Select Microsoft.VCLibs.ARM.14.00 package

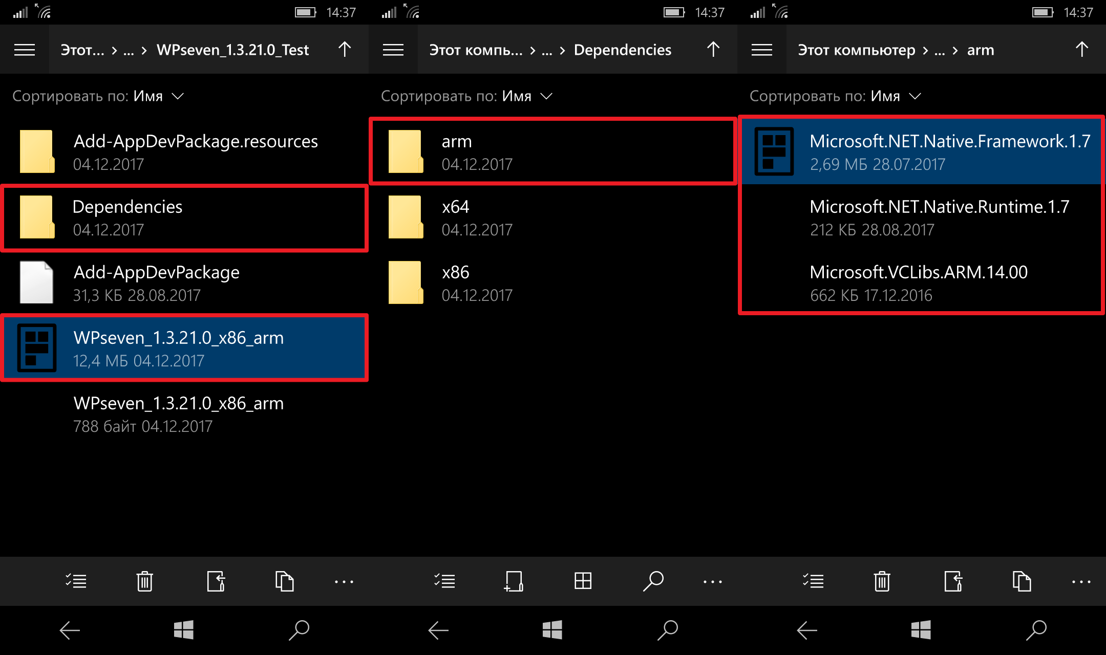922,283
